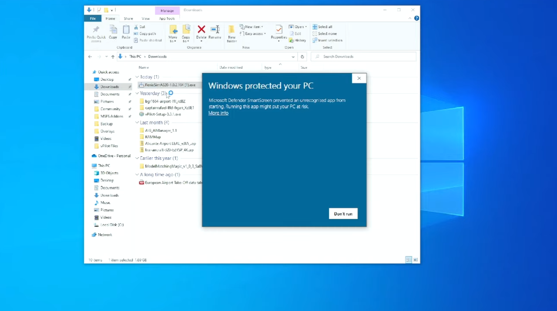
Task: Click the Paste ribbon icon
Action: pyautogui.click(x=126, y=33)
